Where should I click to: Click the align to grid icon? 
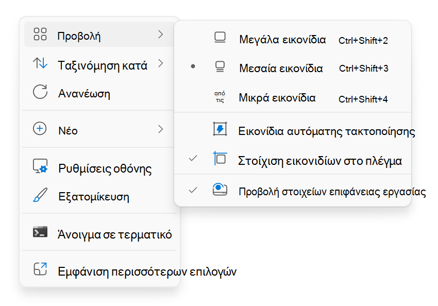220,158
